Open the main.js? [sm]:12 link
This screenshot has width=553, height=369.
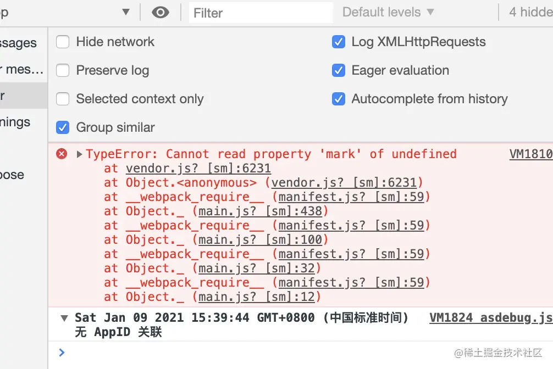click(x=256, y=297)
